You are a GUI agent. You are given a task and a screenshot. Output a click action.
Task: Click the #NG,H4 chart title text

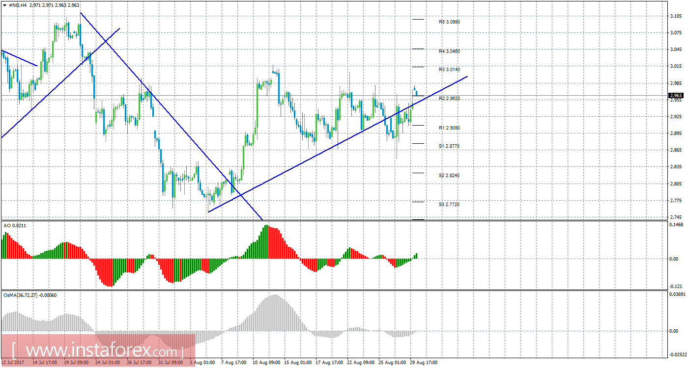click(x=18, y=5)
